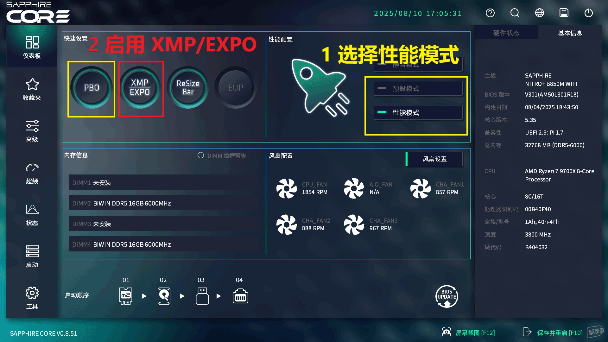Switch to the 硬件状态 tab
This screenshot has width=608, height=342.
pos(506,33)
